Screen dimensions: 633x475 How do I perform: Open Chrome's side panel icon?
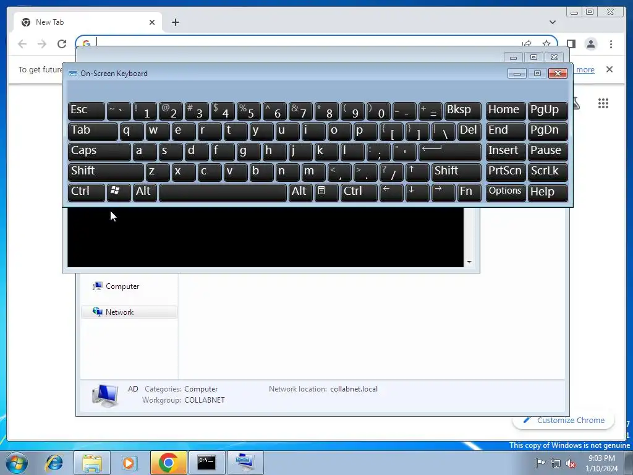[x=571, y=44]
